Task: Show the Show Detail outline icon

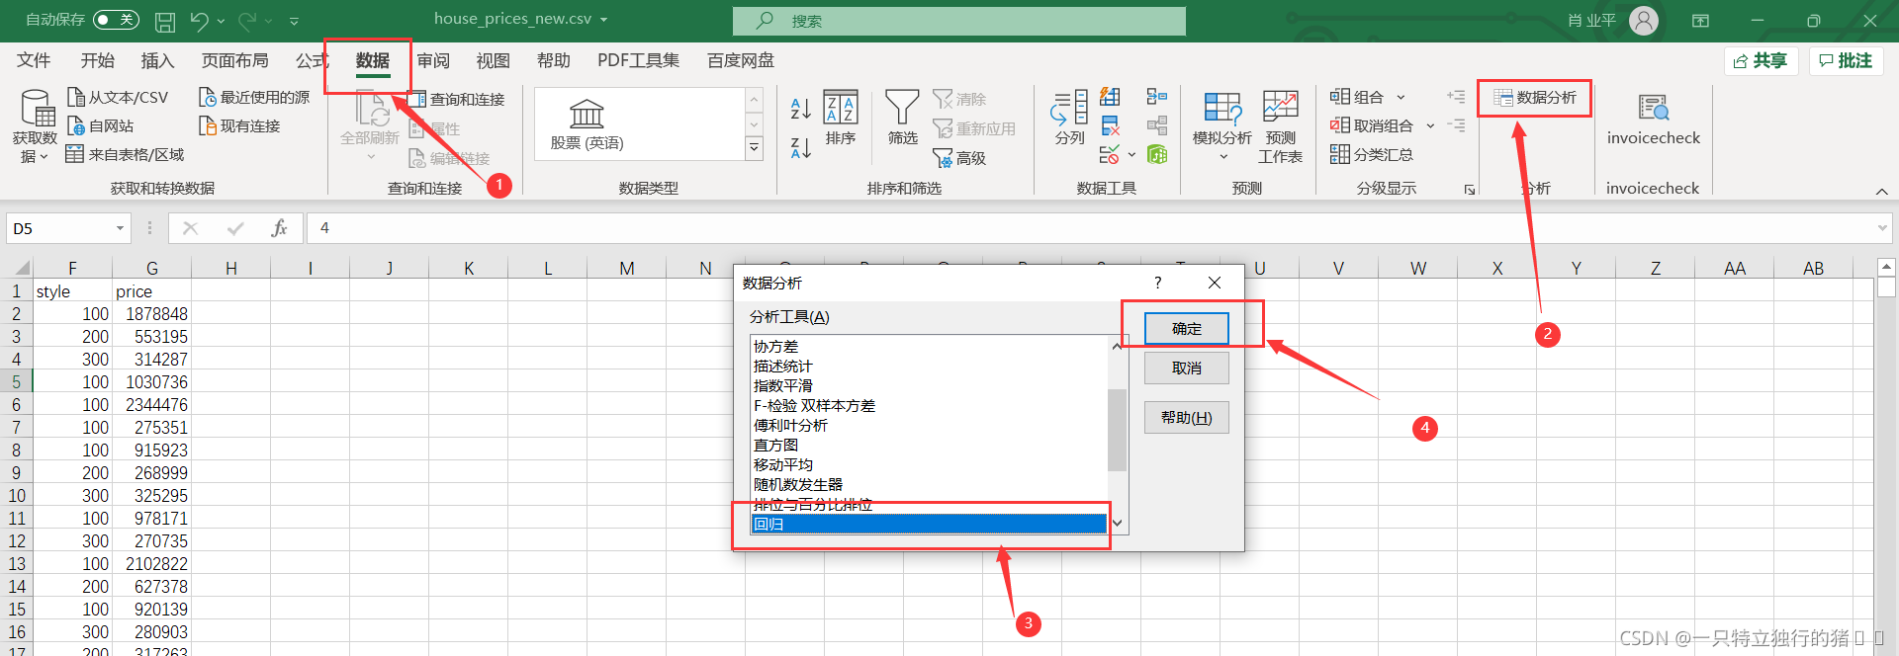Action: (1455, 97)
